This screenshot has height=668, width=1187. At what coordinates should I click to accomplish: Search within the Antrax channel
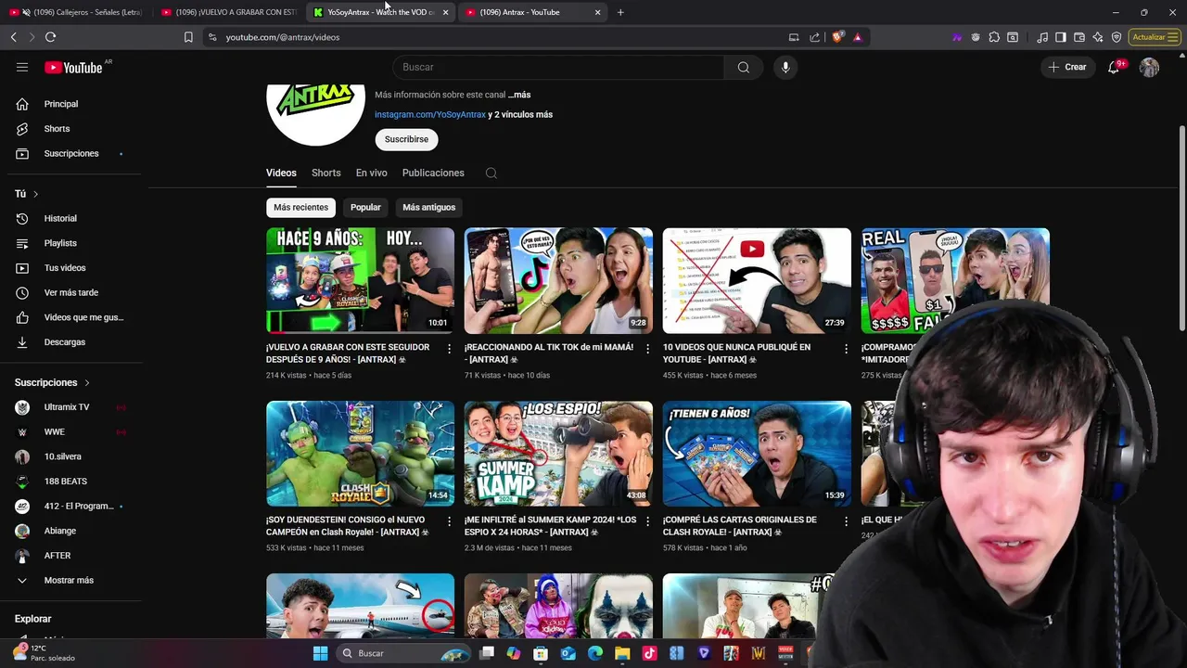point(491,173)
